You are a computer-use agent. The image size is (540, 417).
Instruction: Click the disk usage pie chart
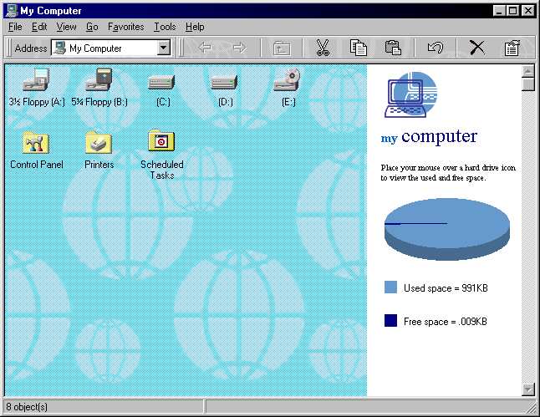(447, 229)
